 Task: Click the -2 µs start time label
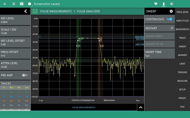coord(41,100)
